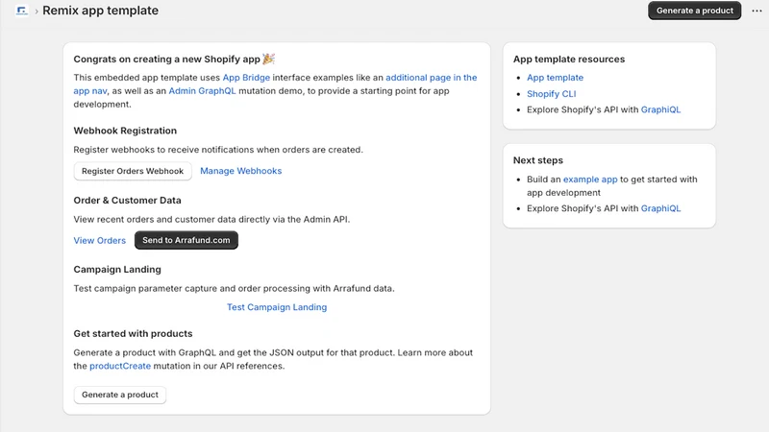Open the App Bridge link
The image size is (769, 432).
tap(246, 78)
